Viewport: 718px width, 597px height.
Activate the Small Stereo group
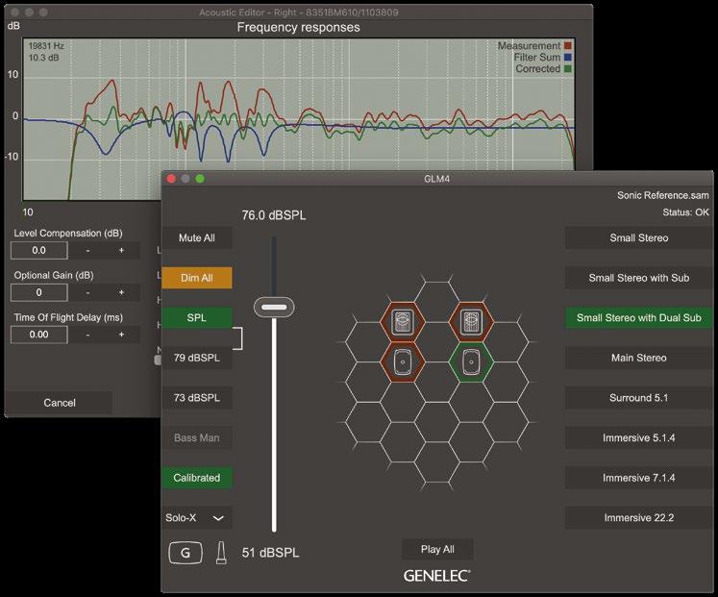(x=639, y=238)
